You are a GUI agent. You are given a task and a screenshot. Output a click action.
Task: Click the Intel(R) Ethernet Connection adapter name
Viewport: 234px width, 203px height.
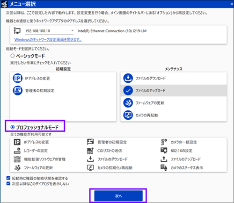click(x=112, y=31)
